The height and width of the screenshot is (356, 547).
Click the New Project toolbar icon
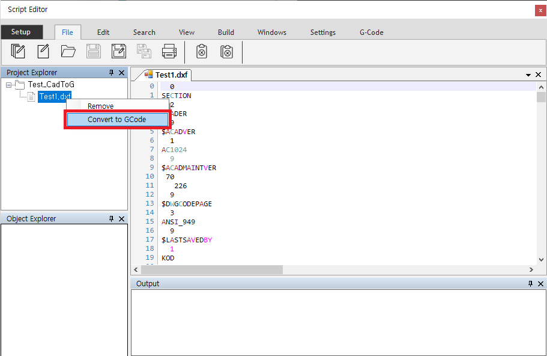point(19,52)
